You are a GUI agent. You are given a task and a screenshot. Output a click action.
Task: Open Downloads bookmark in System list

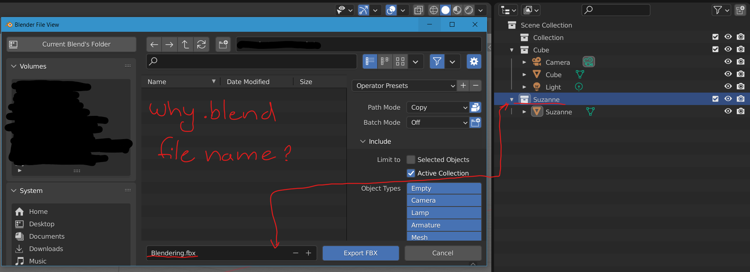click(x=71, y=249)
